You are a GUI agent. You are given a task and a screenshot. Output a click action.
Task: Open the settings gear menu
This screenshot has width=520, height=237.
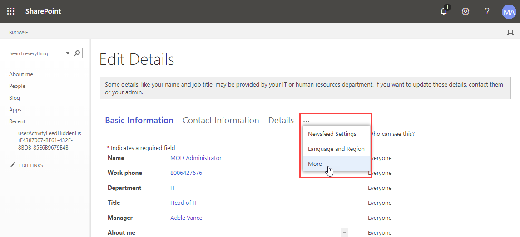(466, 11)
